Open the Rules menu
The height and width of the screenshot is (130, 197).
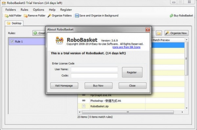click(24, 10)
